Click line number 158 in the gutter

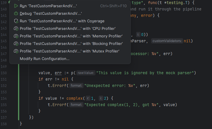coord(5,124)
